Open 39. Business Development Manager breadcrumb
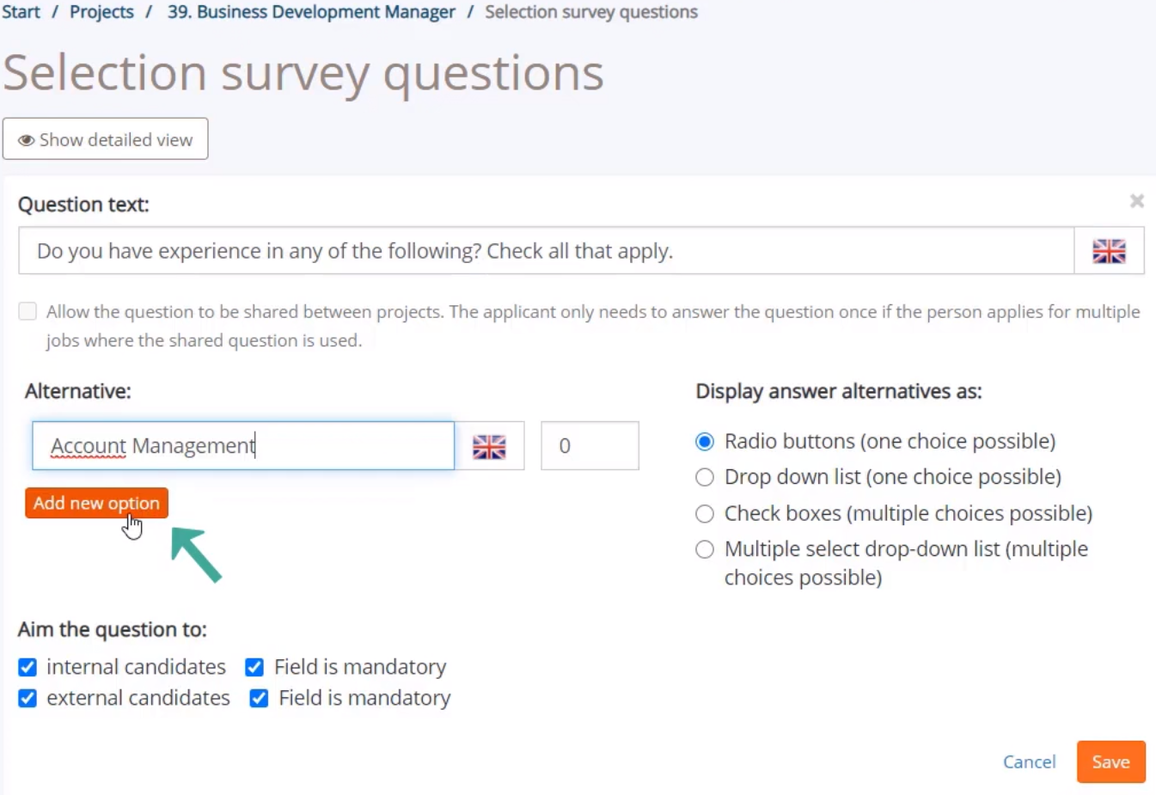The image size is (1156, 795). [311, 12]
